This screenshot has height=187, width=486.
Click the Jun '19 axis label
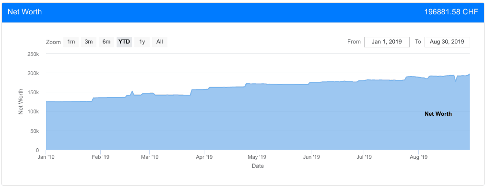[x=311, y=157]
